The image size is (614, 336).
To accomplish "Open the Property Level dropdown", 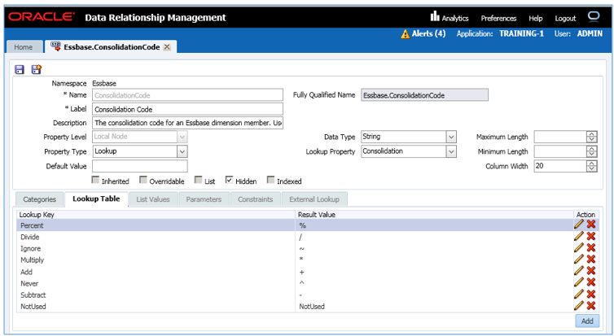I will point(182,137).
